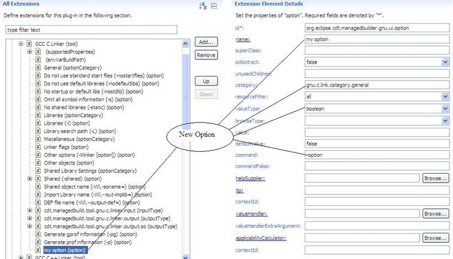The image size is (453, 259).
Task: Select Shared object name (-Wl,-soname=) option
Action: coord(95,187)
